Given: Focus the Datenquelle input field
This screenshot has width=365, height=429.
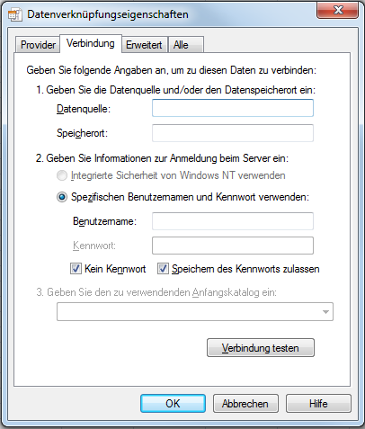Looking at the screenshot, I should point(233,108).
